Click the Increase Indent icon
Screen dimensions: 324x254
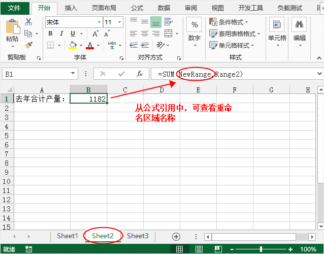[145, 45]
